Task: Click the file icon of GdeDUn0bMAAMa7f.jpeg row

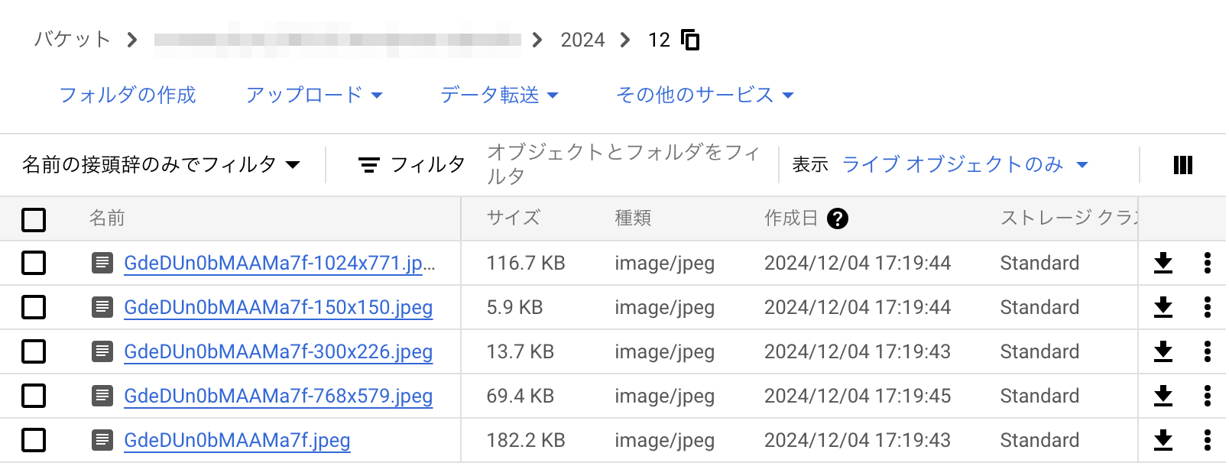Action: click(102, 440)
